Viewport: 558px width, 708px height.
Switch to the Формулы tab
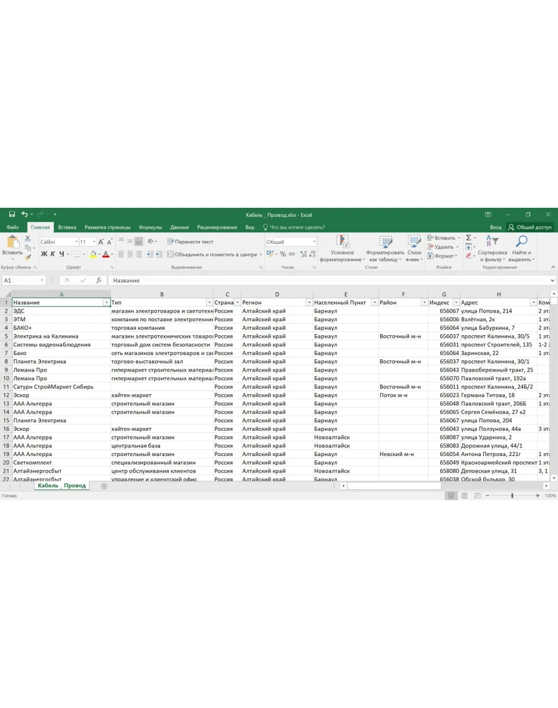(x=150, y=227)
